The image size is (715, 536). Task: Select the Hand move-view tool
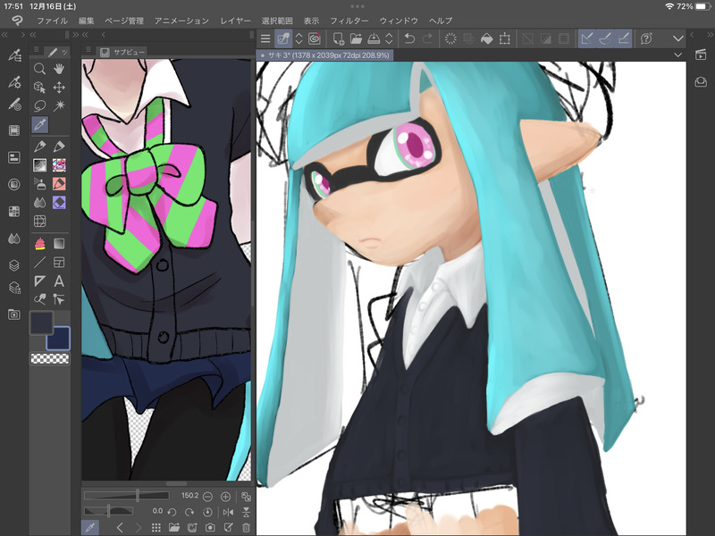point(59,69)
